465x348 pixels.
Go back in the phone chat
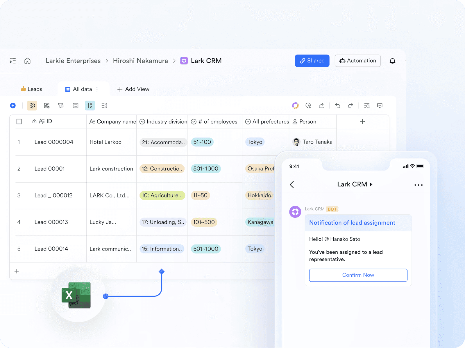pos(292,184)
